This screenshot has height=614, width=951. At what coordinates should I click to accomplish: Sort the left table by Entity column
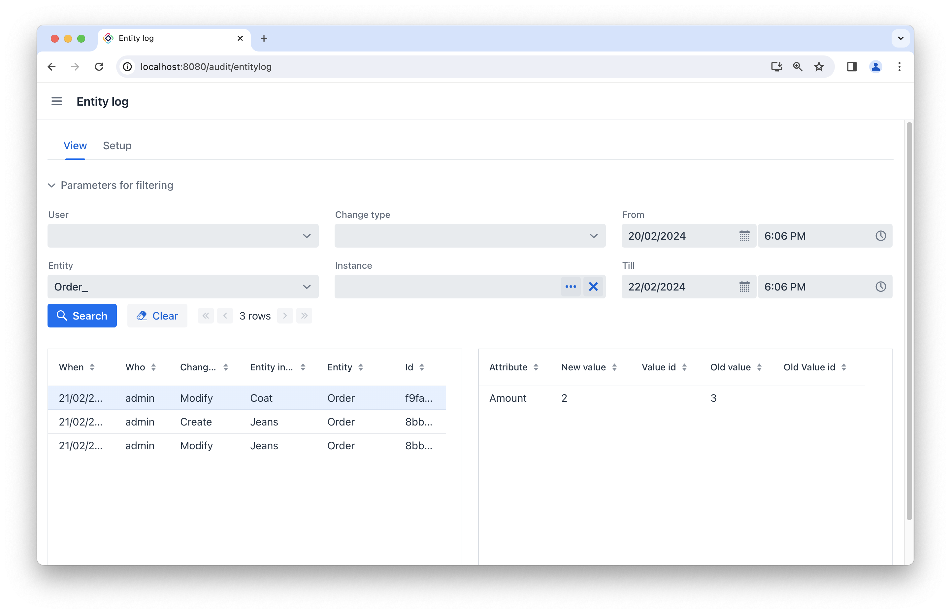point(361,367)
